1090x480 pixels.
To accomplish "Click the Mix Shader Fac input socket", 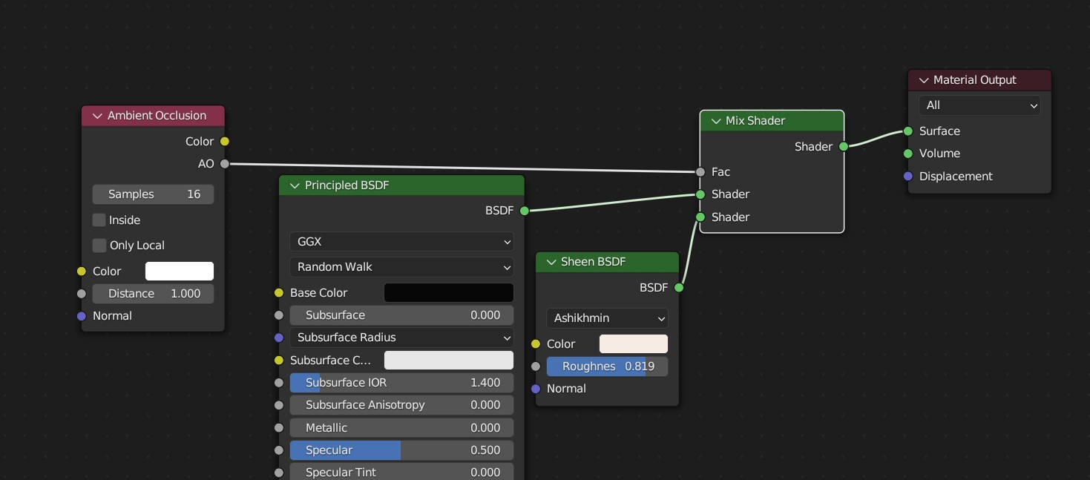I will (700, 172).
